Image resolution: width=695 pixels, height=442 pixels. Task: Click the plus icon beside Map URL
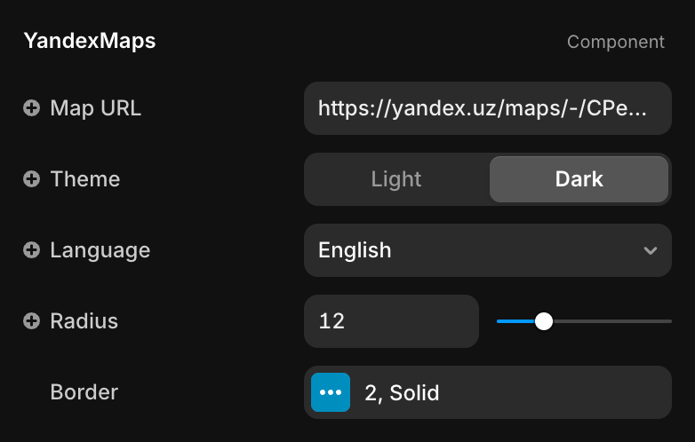(32, 108)
